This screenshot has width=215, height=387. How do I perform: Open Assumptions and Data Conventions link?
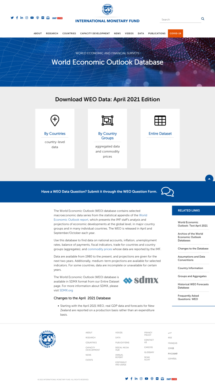[191, 258]
